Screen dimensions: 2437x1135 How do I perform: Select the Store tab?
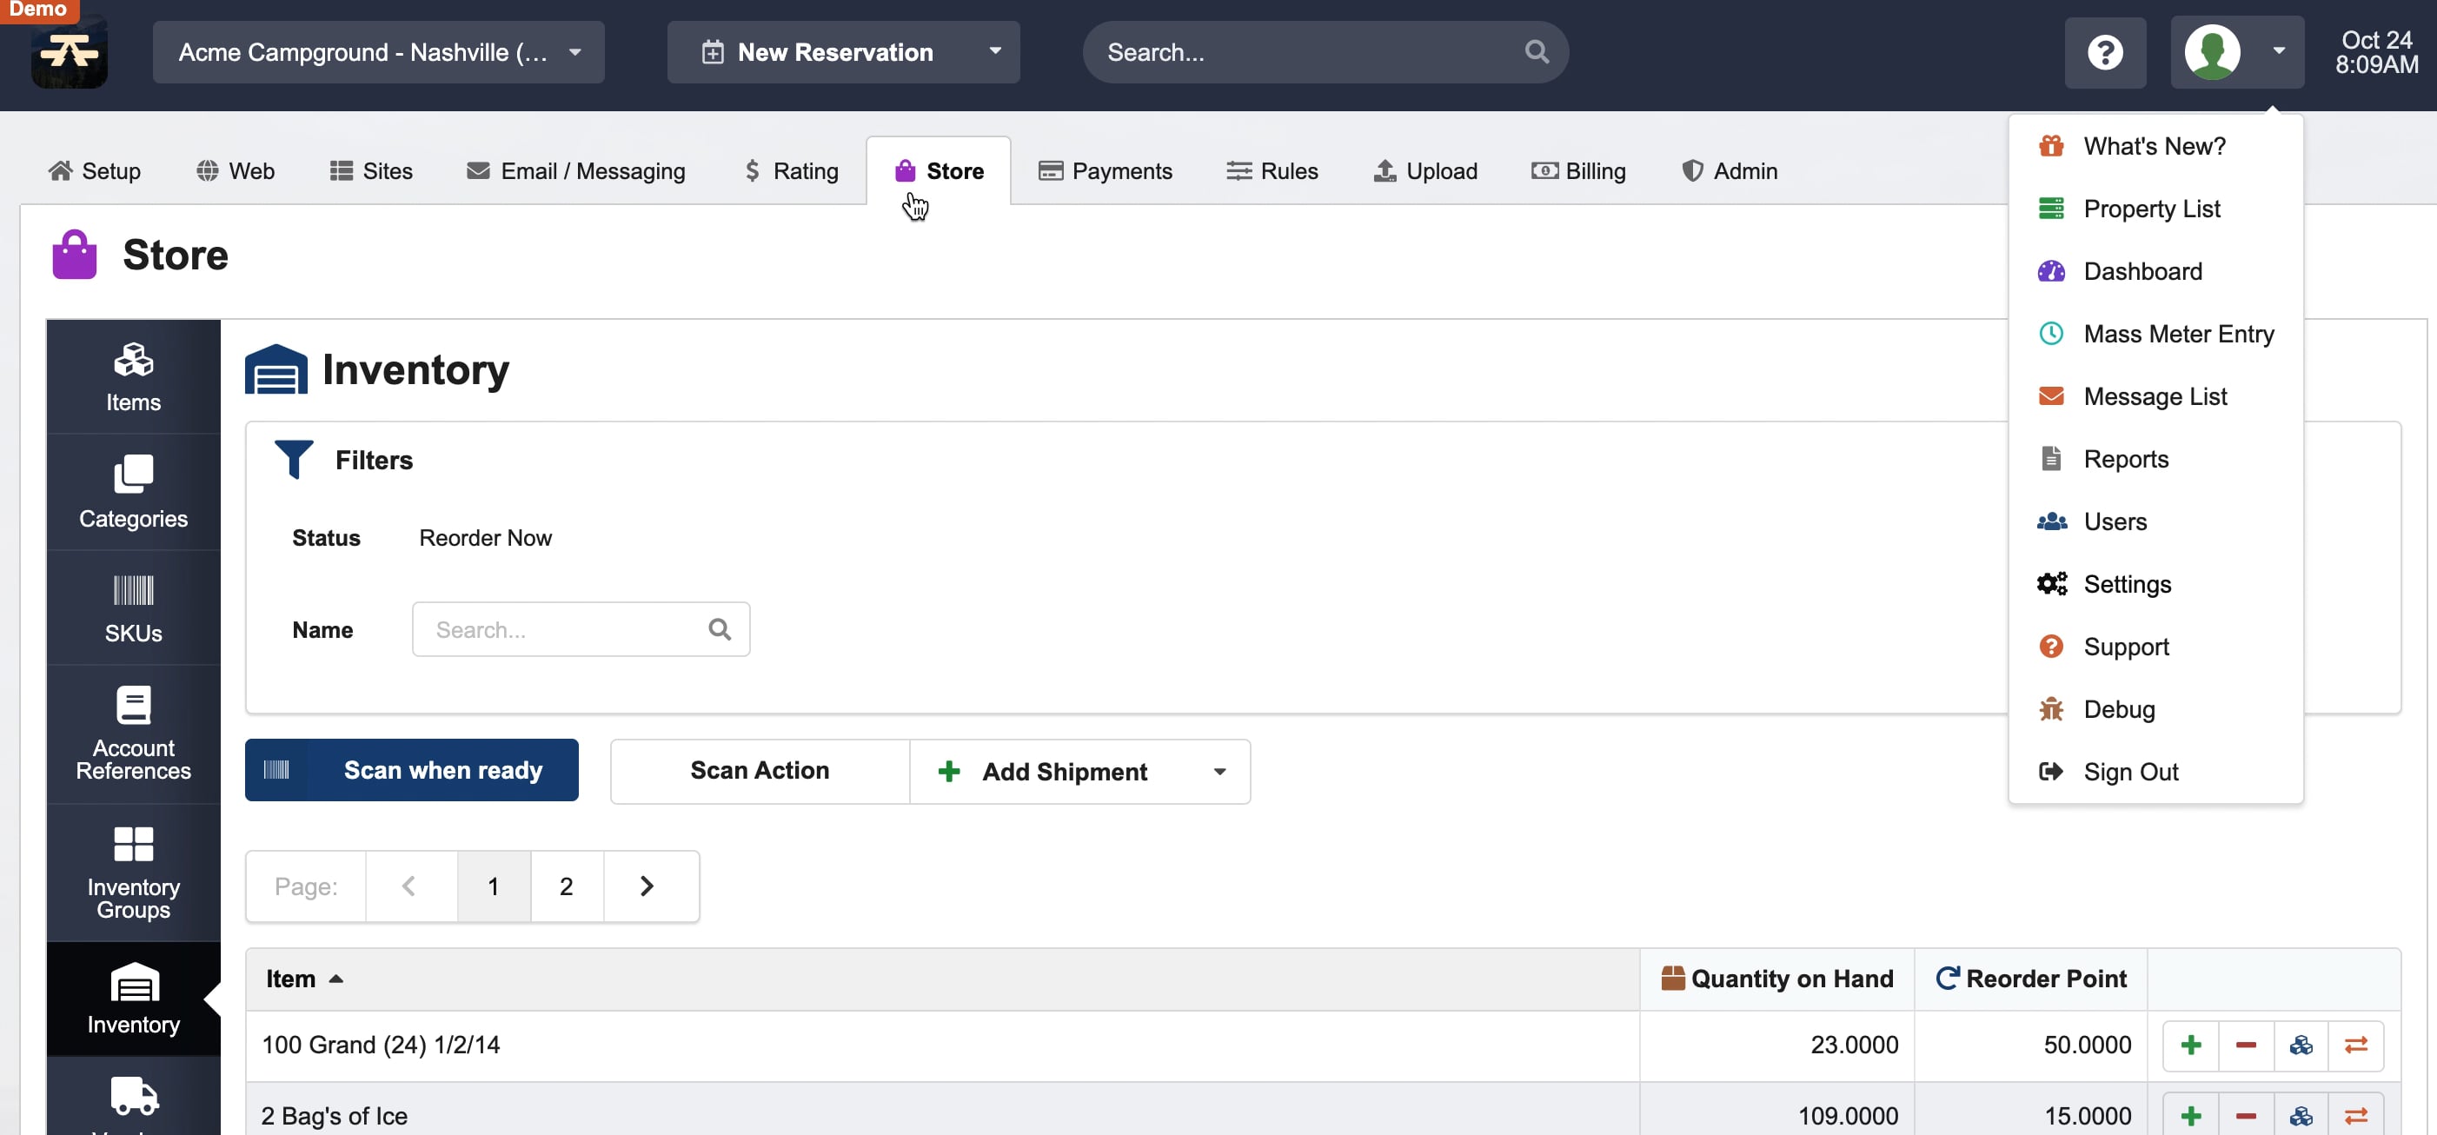[x=939, y=171]
